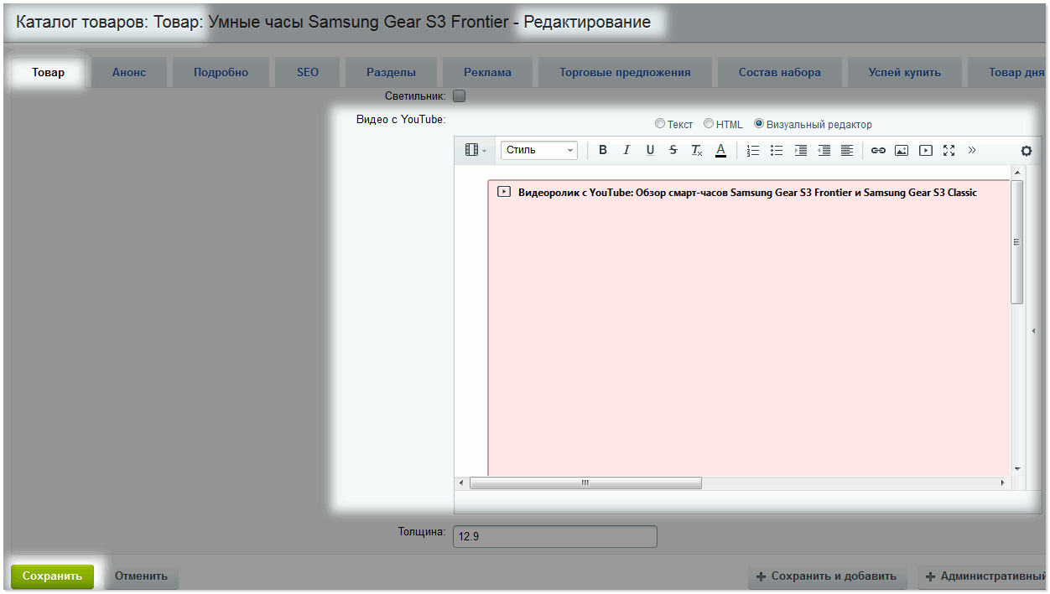Open the Товар дня tab
The width and height of the screenshot is (1050, 594).
click(1007, 72)
